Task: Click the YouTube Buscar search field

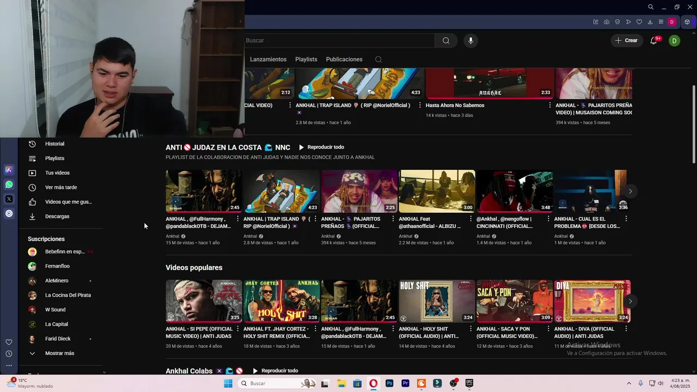Action: [x=339, y=40]
